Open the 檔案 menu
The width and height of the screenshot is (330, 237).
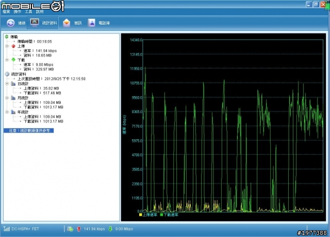pos(6,12)
